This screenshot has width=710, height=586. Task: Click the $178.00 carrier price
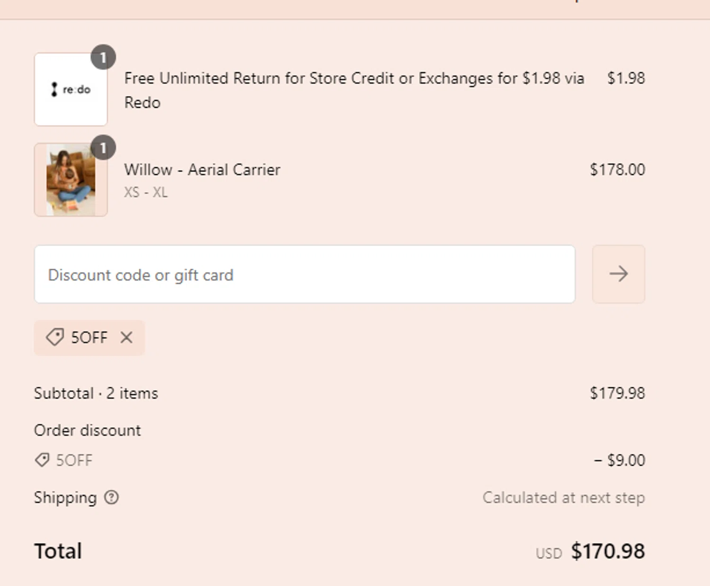coord(617,169)
